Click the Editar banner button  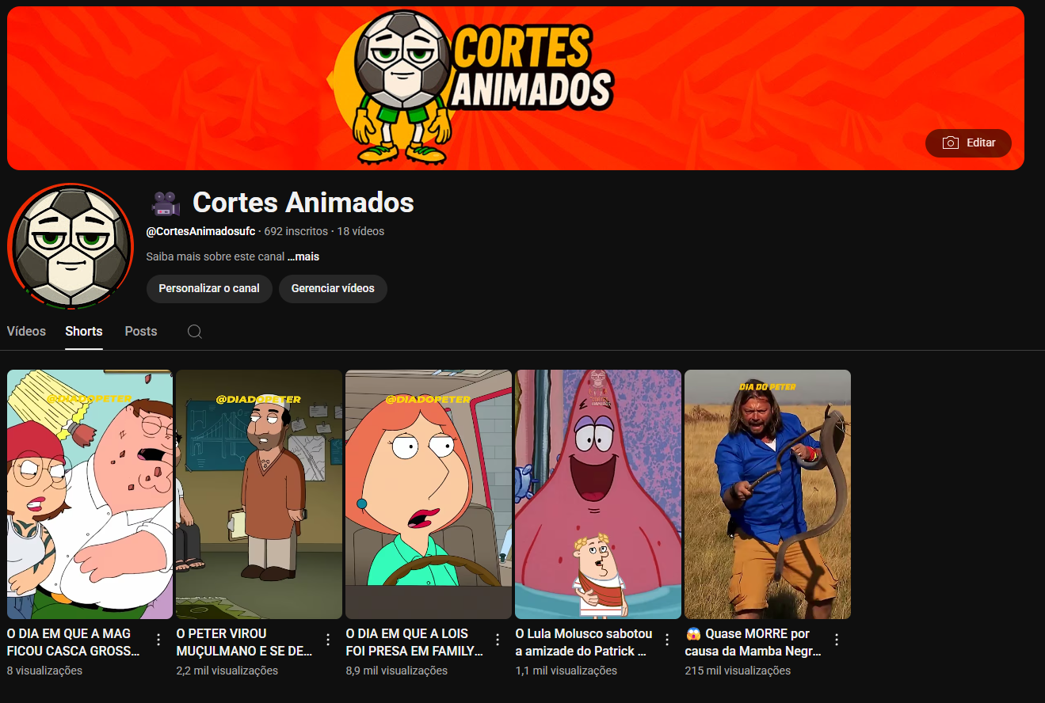coord(968,143)
